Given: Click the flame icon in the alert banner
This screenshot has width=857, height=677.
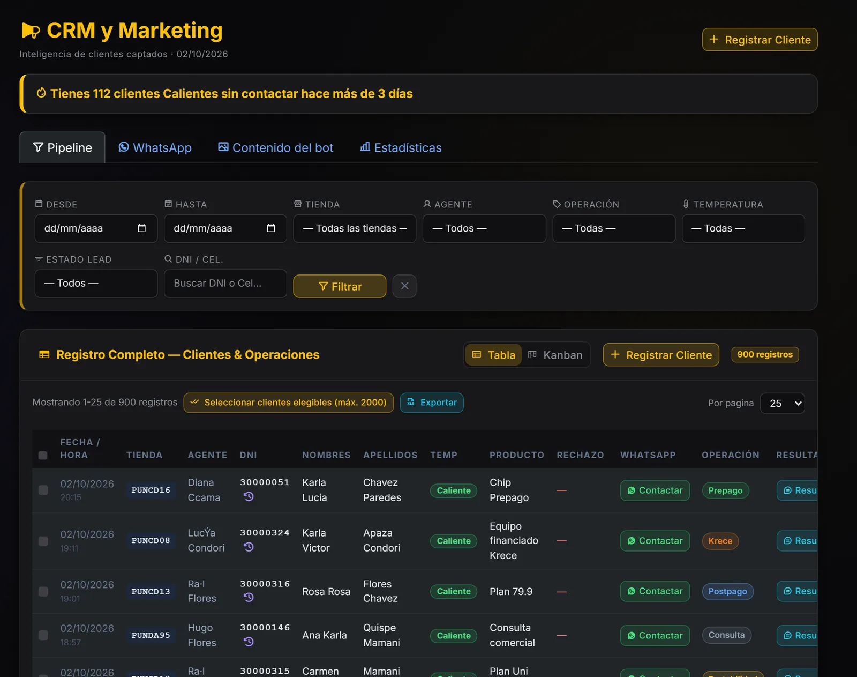Looking at the screenshot, I should click(41, 93).
